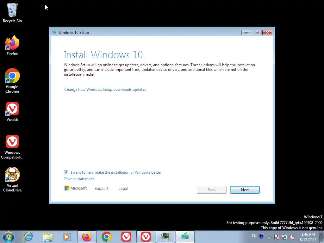Switch to Windows 10 Setup taskbar button
Screen dimensions: 324x243
(x=185, y=237)
